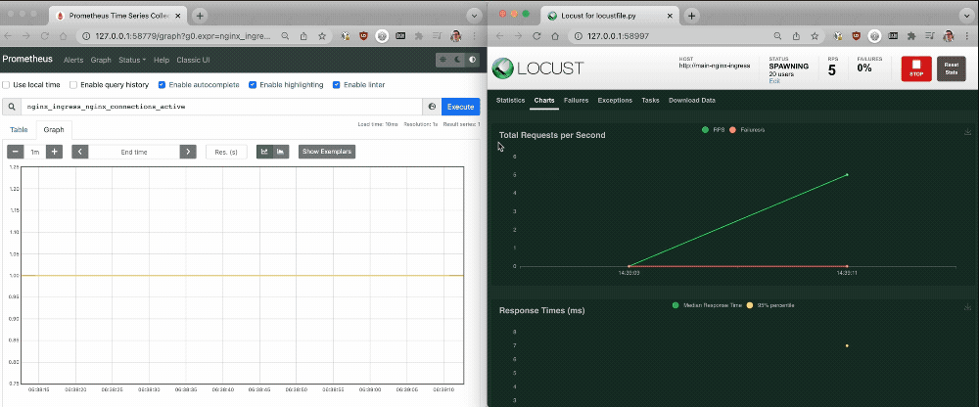This screenshot has height=407, width=979.
Task: Open the Failures tab in Locust
Action: (x=576, y=101)
